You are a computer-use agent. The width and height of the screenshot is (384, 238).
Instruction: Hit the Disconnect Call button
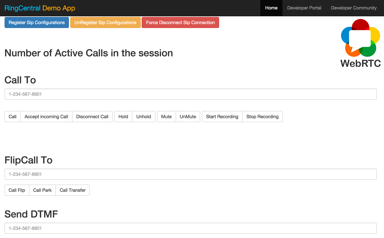coord(92,117)
